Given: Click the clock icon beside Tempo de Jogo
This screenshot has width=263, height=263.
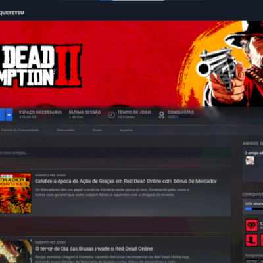Looking at the screenshot, I should (111, 114).
